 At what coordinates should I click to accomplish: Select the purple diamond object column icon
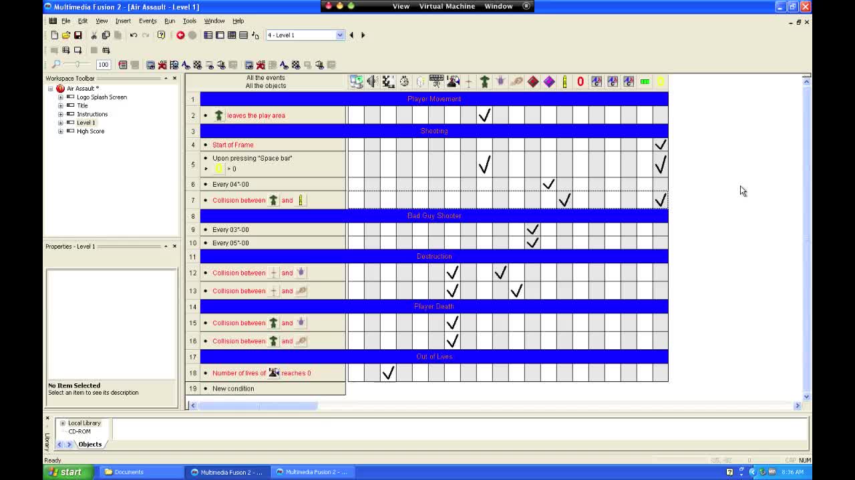coord(548,81)
